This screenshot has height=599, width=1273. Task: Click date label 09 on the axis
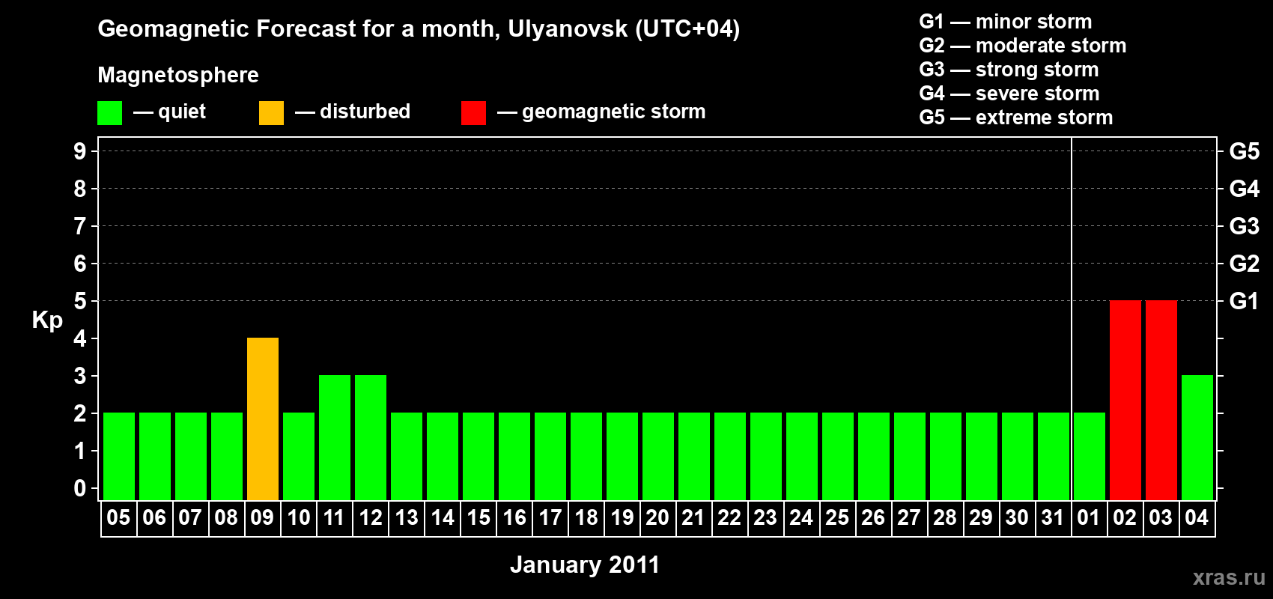point(262,517)
